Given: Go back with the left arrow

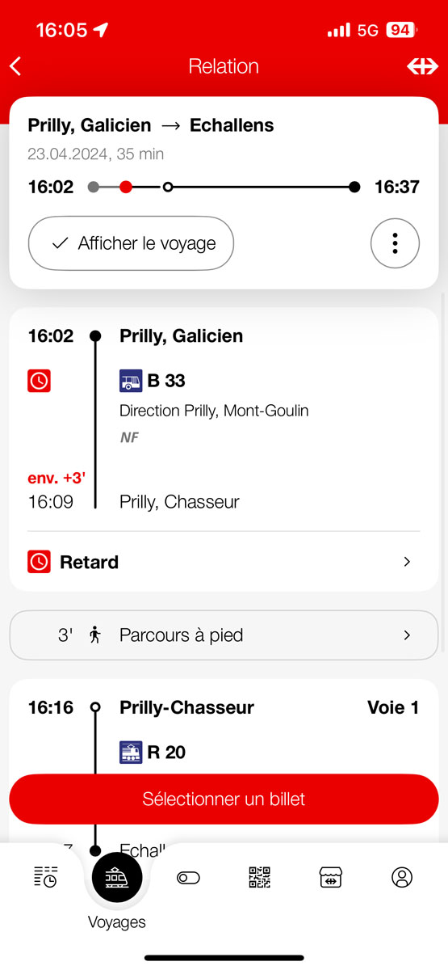Looking at the screenshot, I should click(x=15, y=66).
